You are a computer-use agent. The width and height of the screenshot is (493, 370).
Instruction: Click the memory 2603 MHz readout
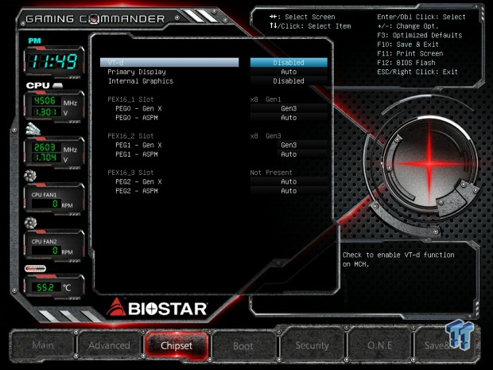coord(46,147)
